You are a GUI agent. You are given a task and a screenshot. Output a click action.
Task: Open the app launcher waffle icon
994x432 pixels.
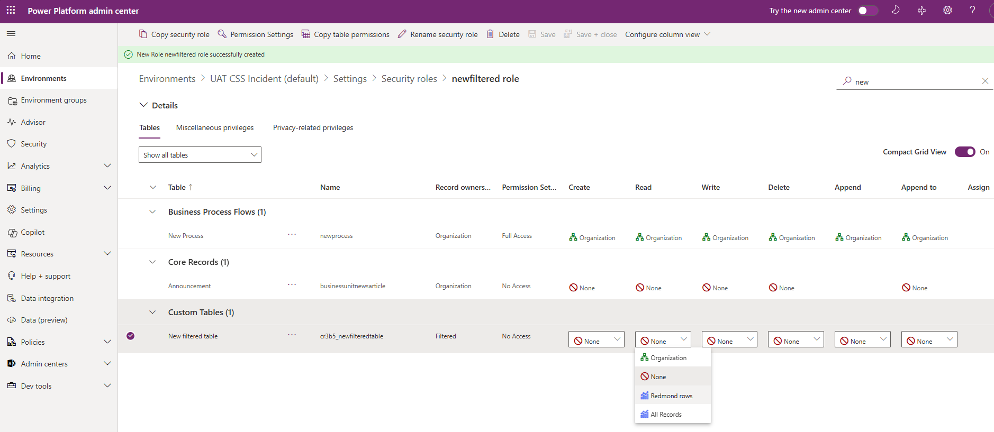(x=11, y=10)
